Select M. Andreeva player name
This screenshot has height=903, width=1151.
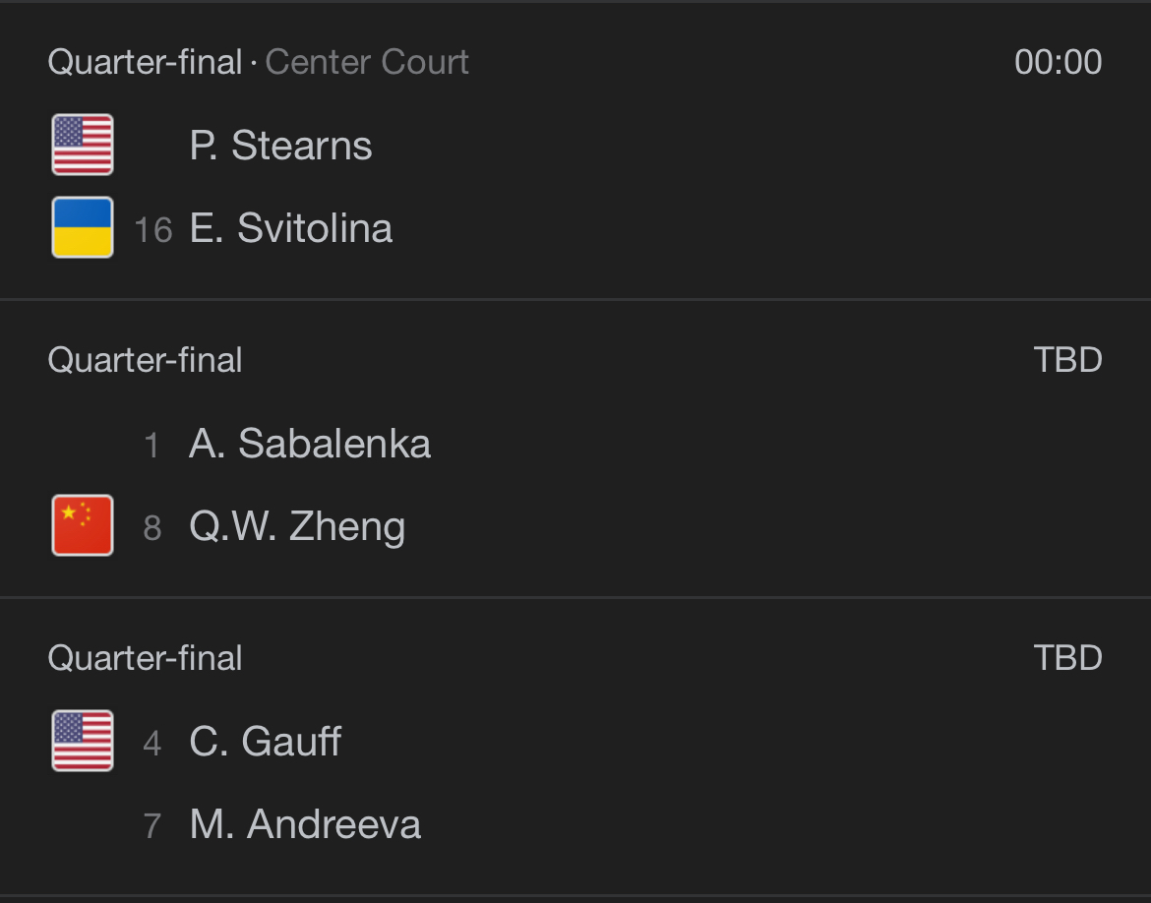(x=305, y=824)
